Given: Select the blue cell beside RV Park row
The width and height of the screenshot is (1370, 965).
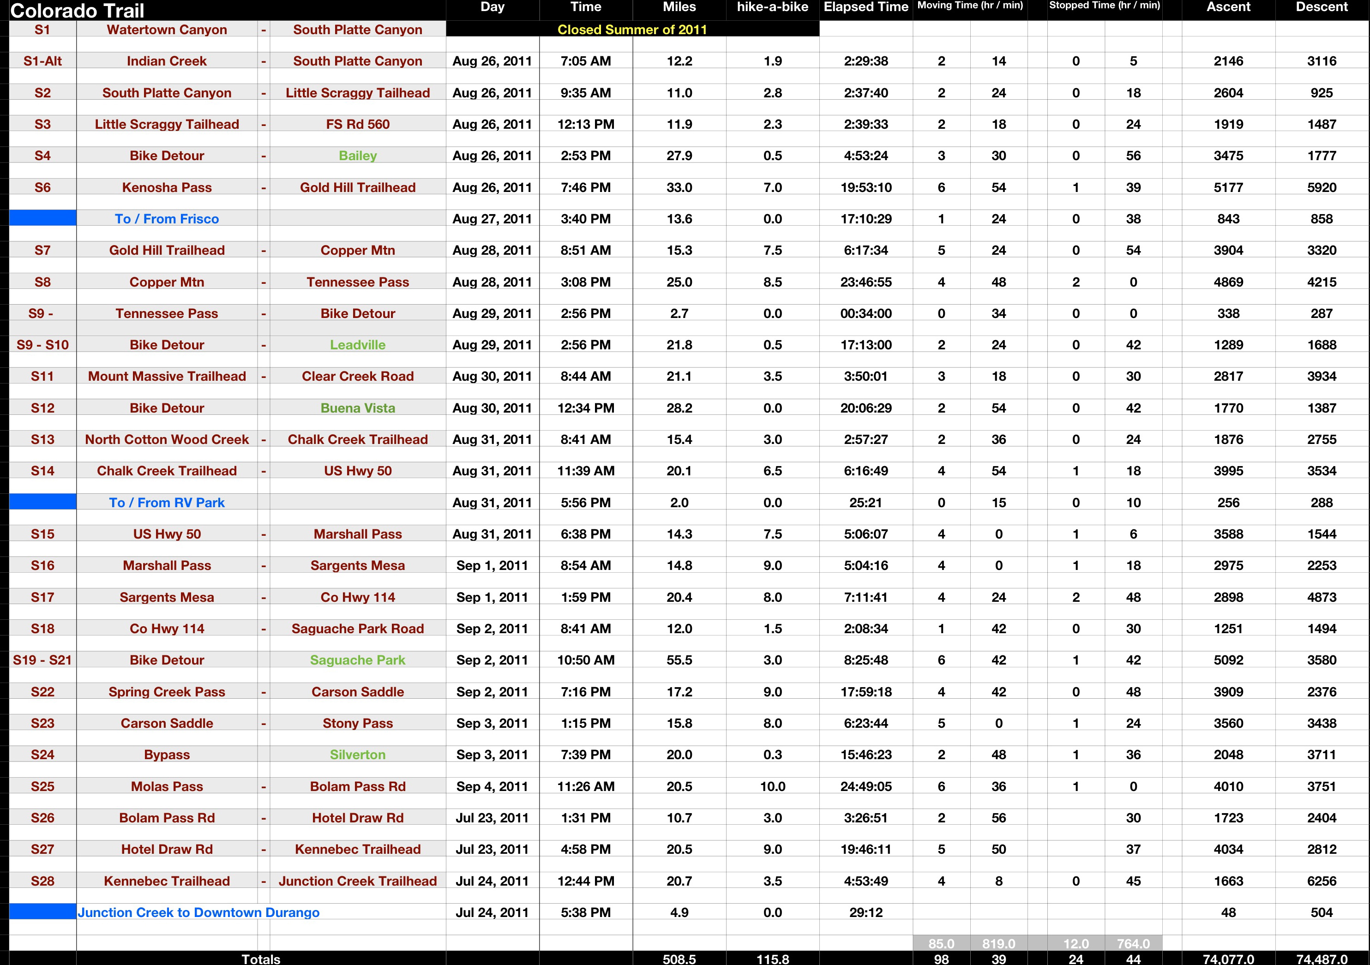Looking at the screenshot, I should point(42,502).
